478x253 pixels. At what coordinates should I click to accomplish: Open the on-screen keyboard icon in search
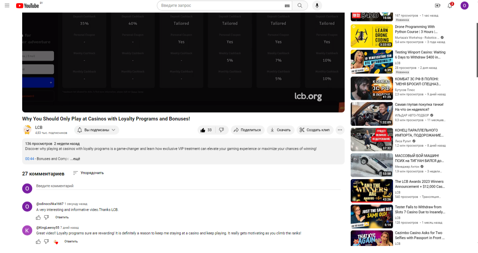click(x=287, y=6)
